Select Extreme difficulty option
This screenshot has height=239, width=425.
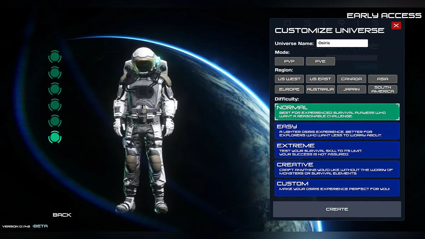coord(337,150)
